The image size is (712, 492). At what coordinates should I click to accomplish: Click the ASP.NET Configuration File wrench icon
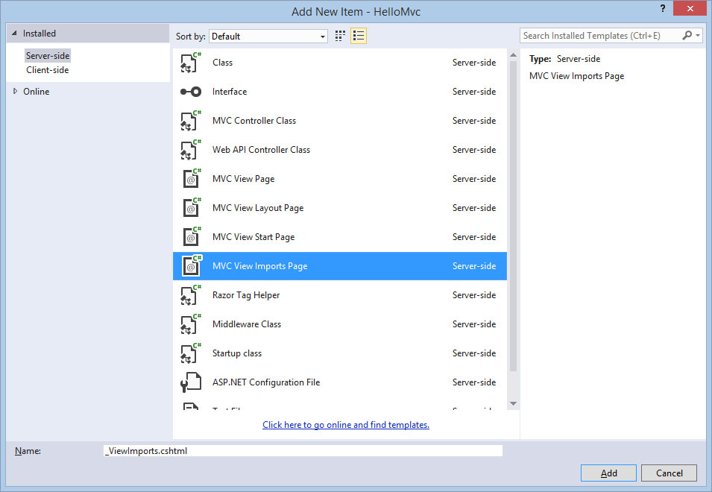click(191, 382)
